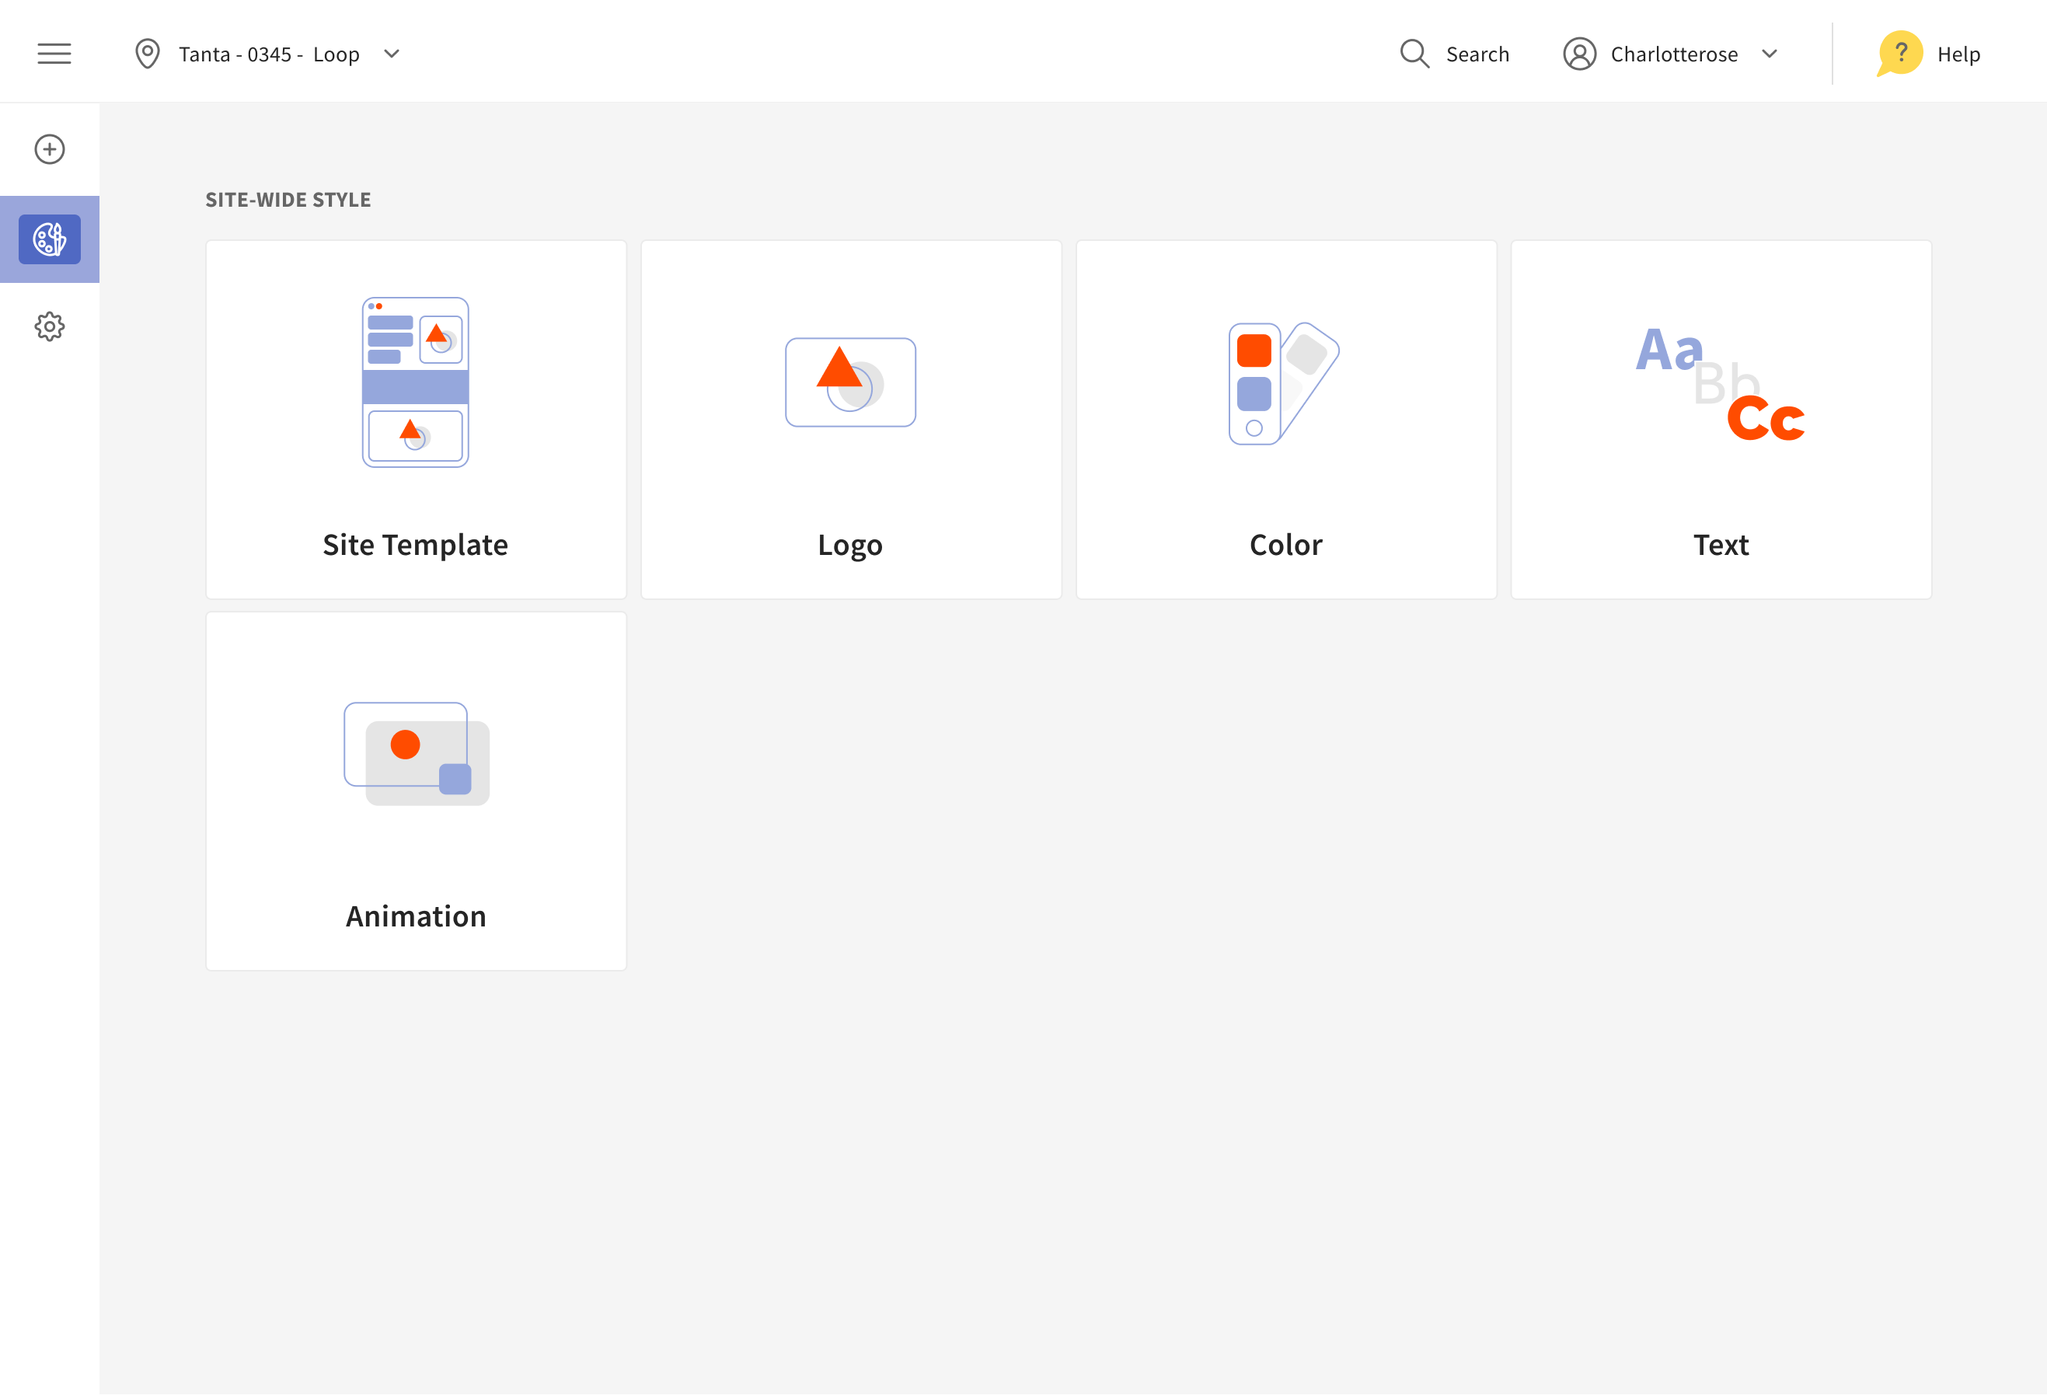Open the Settings gear panel
2047x1399 pixels.
50,326
